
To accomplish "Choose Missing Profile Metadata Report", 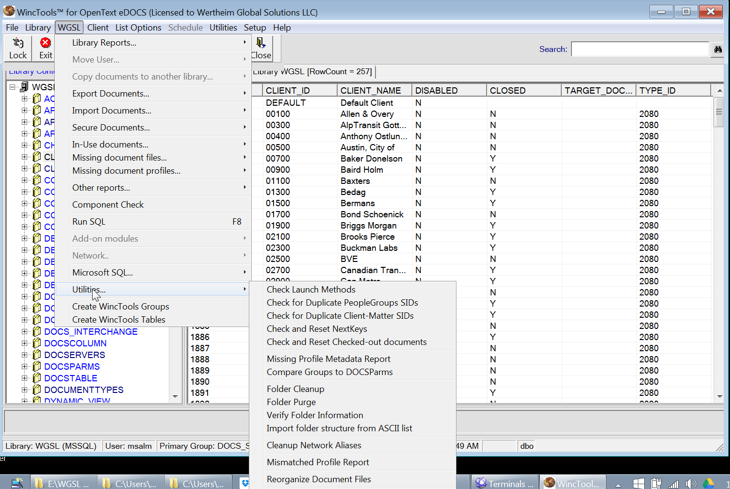I will click(353, 359).
